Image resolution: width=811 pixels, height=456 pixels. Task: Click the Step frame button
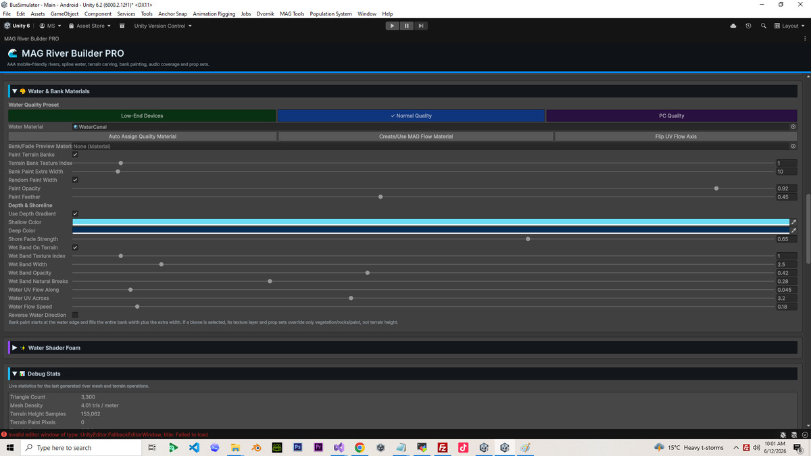click(421, 26)
